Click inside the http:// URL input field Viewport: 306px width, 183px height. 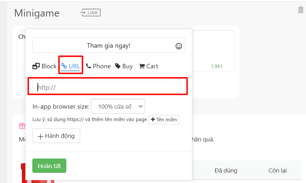[108, 86]
